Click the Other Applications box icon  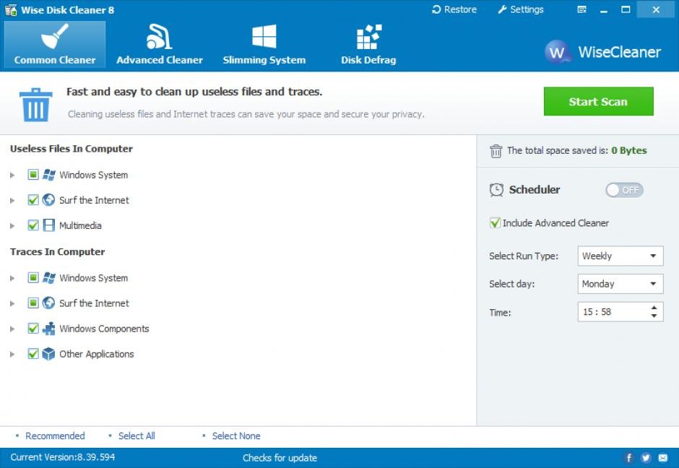(48, 354)
